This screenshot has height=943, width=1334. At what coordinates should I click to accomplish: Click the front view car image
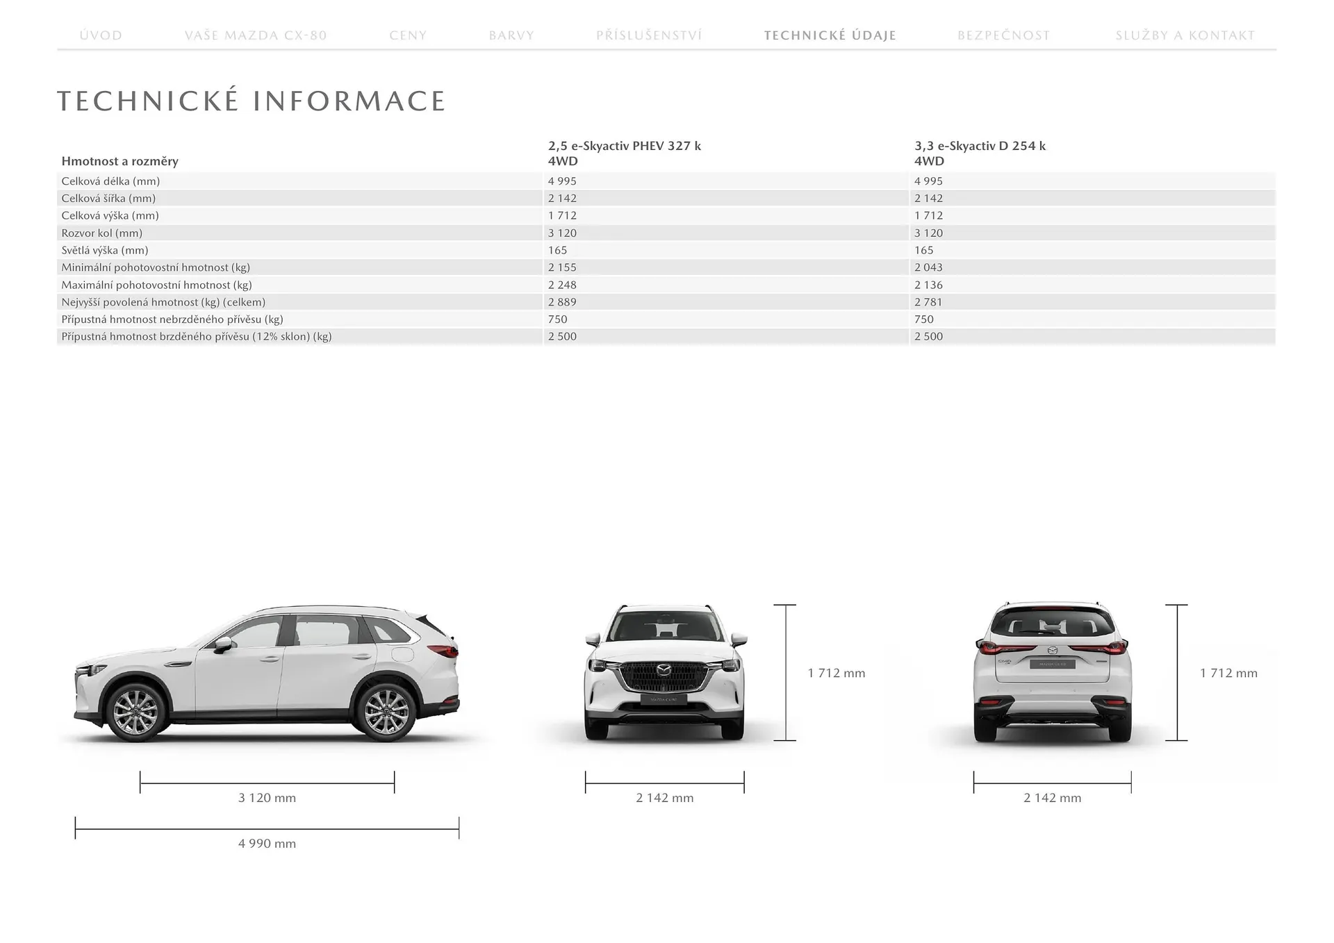point(665,672)
